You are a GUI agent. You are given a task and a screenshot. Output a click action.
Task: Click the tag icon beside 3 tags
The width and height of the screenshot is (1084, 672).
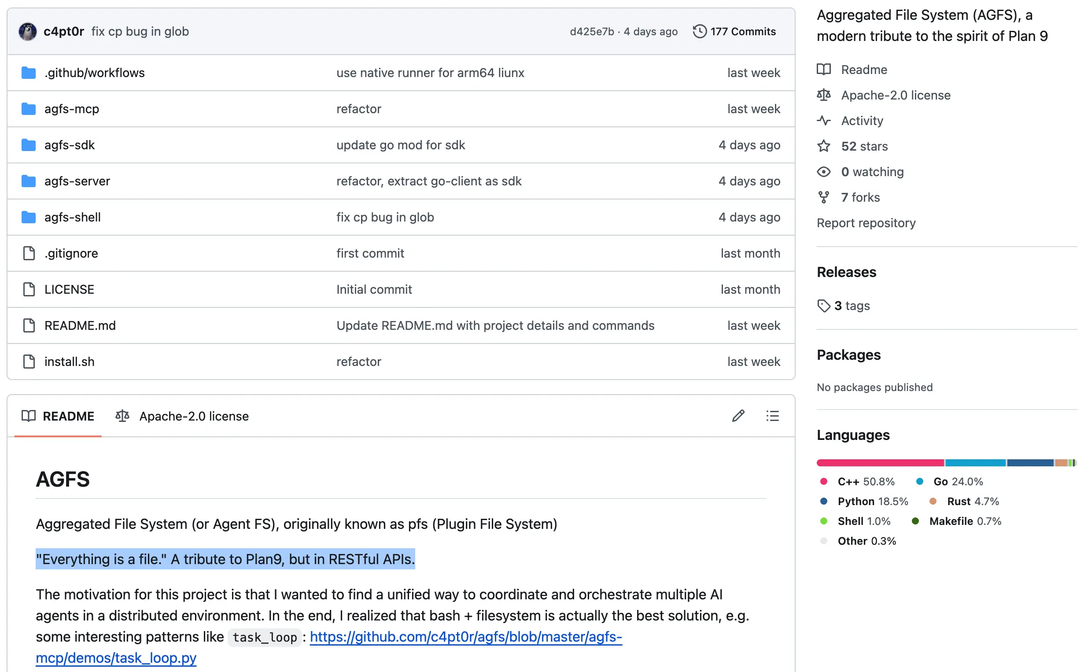[x=823, y=306]
